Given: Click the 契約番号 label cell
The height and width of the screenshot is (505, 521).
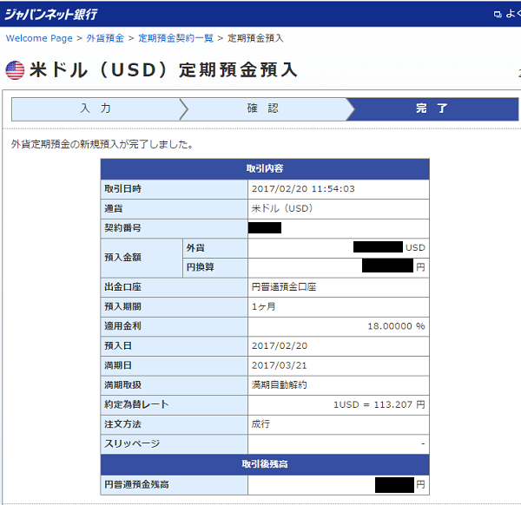Looking at the screenshot, I should (175, 228).
